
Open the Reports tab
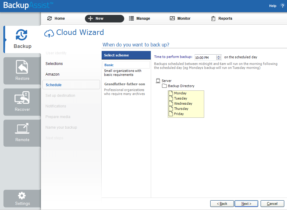click(x=222, y=18)
